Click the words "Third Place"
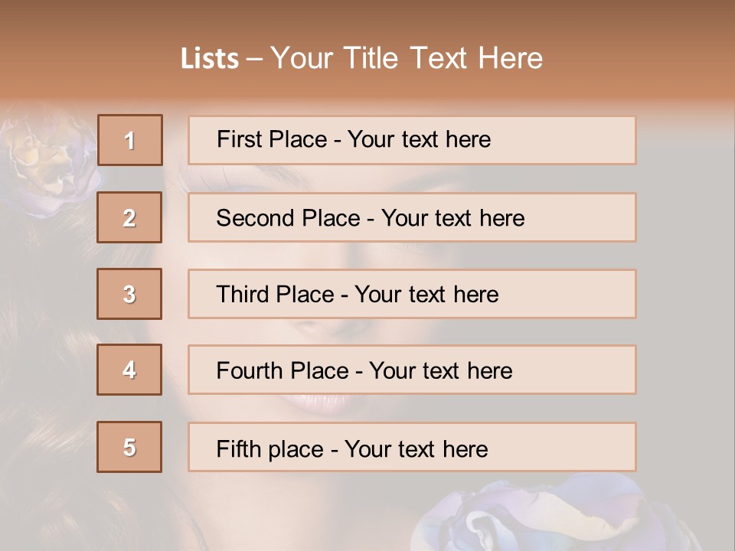This screenshot has height=551, width=735. tap(276, 295)
